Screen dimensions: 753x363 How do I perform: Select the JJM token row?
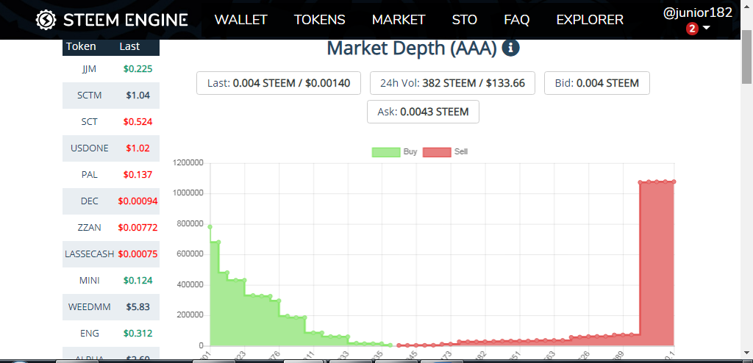click(x=111, y=69)
